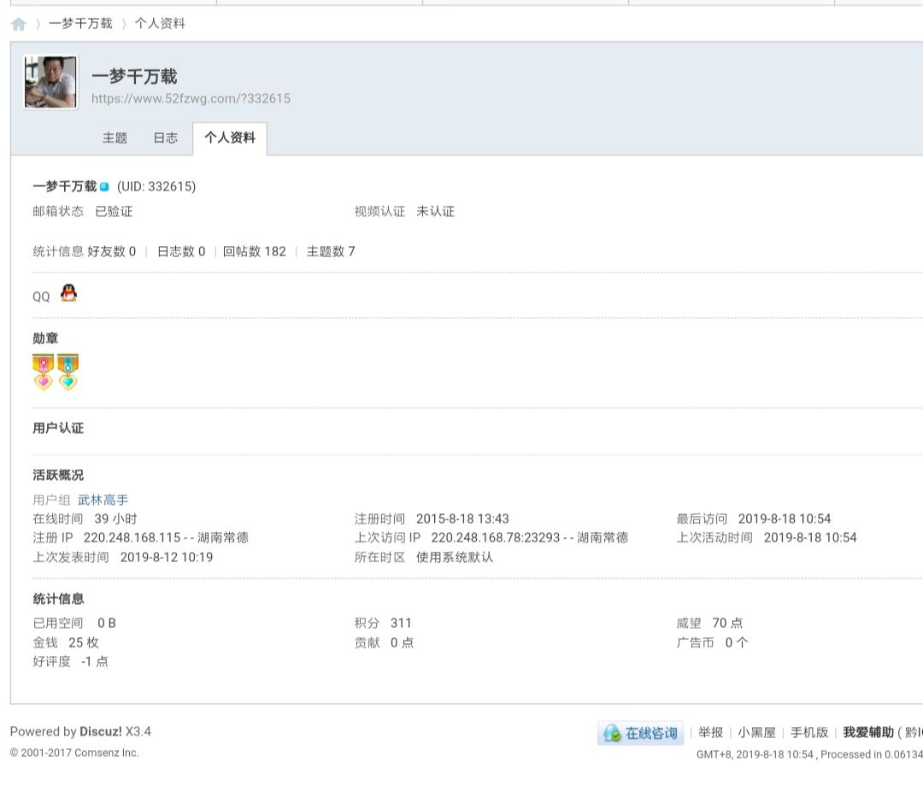Click the blue online status icon beside username
The image size is (923, 797).
point(104,187)
